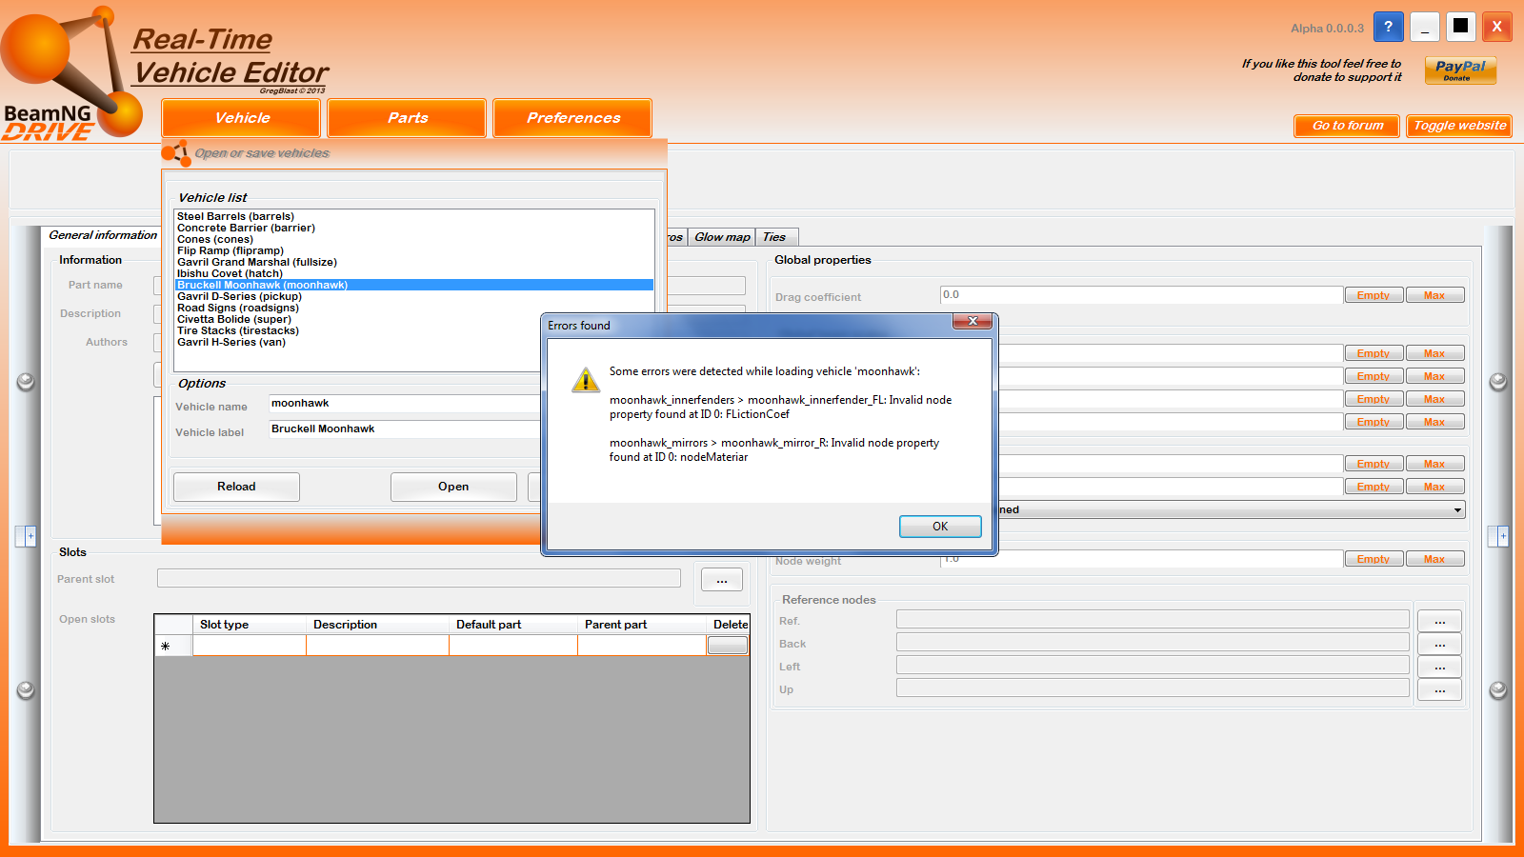The width and height of the screenshot is (1524, 857).
Task: Click the 'Slot type' column header
Action: point(250,625)
